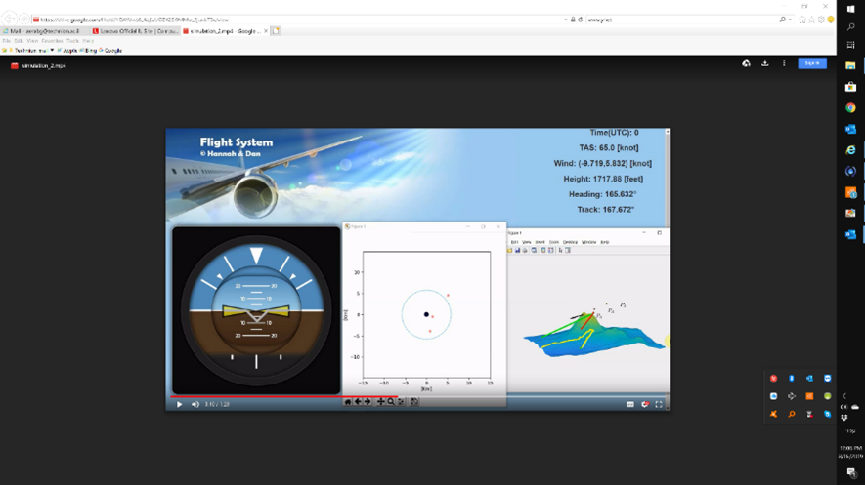Image resolution: width=865 pixels, height=485 pixels.
Task: Open a new browser tab
Action: point(276,31)
